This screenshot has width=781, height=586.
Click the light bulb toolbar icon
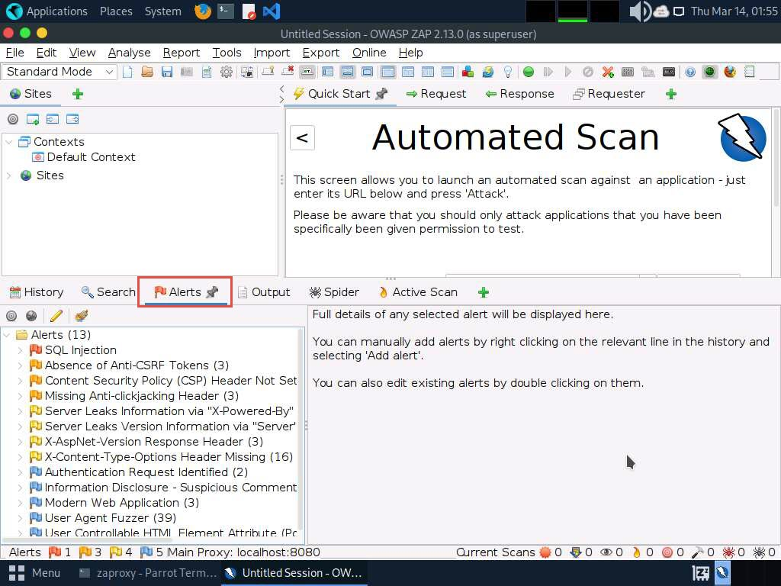click(x=508, y=72)
